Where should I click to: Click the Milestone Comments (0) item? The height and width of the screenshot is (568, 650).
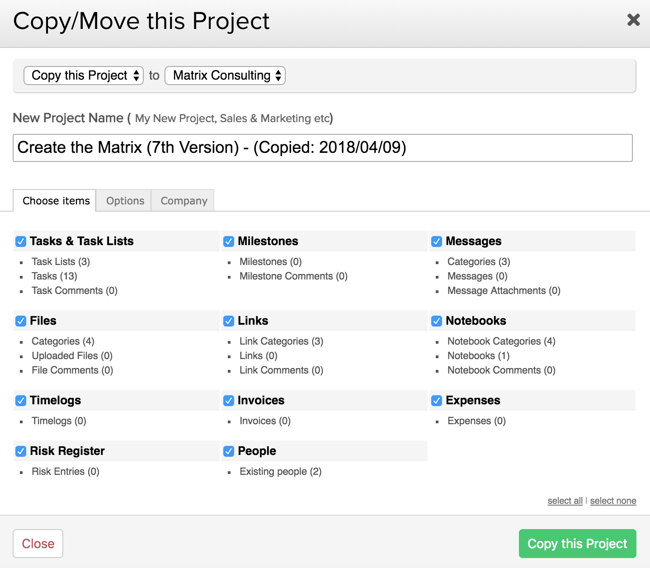293,276
